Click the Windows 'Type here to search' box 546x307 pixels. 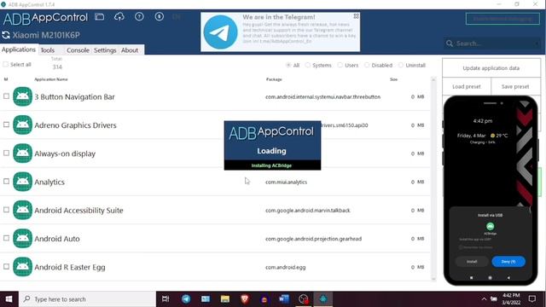87,299
